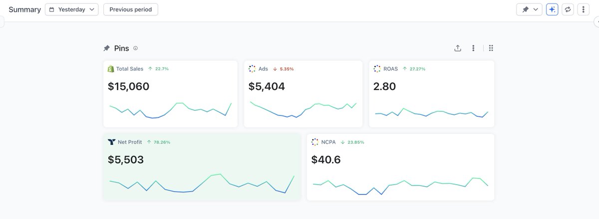Click the NCPA card dotted circle icon
The image size is (599, 219).
(315, 142)
